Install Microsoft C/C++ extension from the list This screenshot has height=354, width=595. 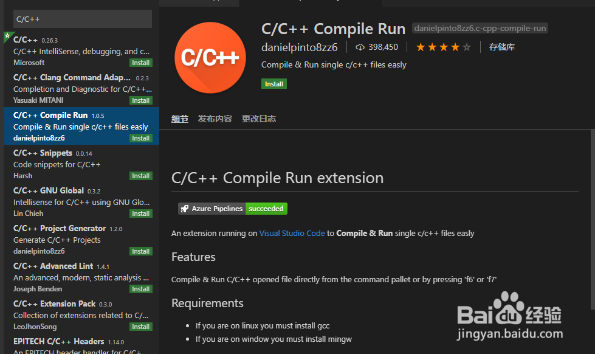141,63
